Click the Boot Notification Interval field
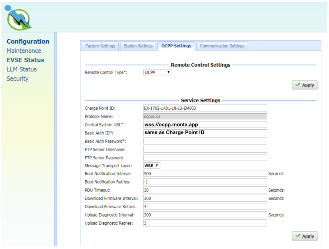 [x=205, y=174]
